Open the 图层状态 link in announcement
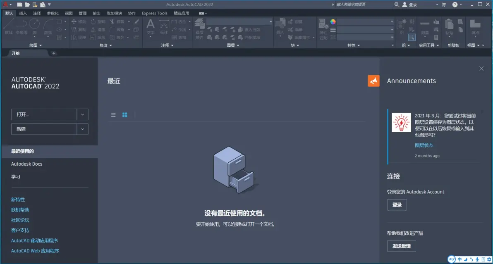The width and height of the screenshot is (493, 264). tap(424, 145)
